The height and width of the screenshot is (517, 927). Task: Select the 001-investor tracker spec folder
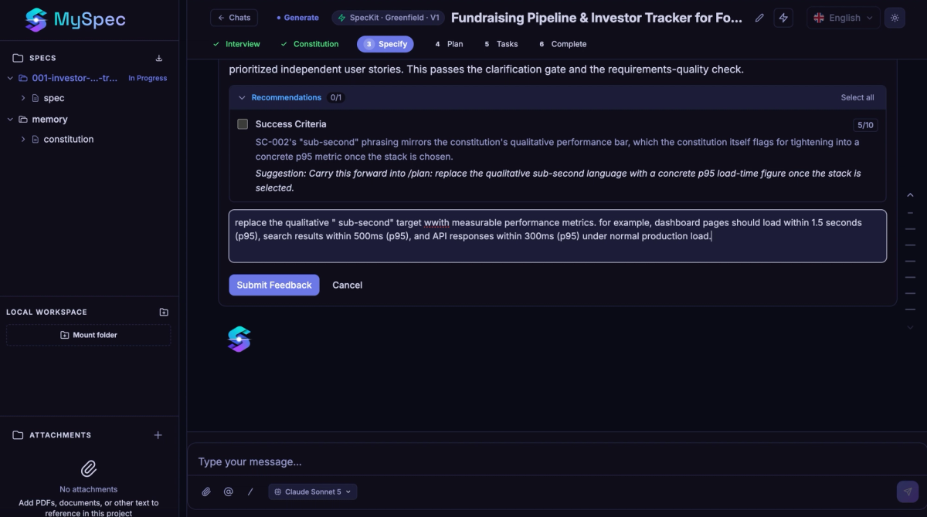pyautogui.click(x=75, y=78)
